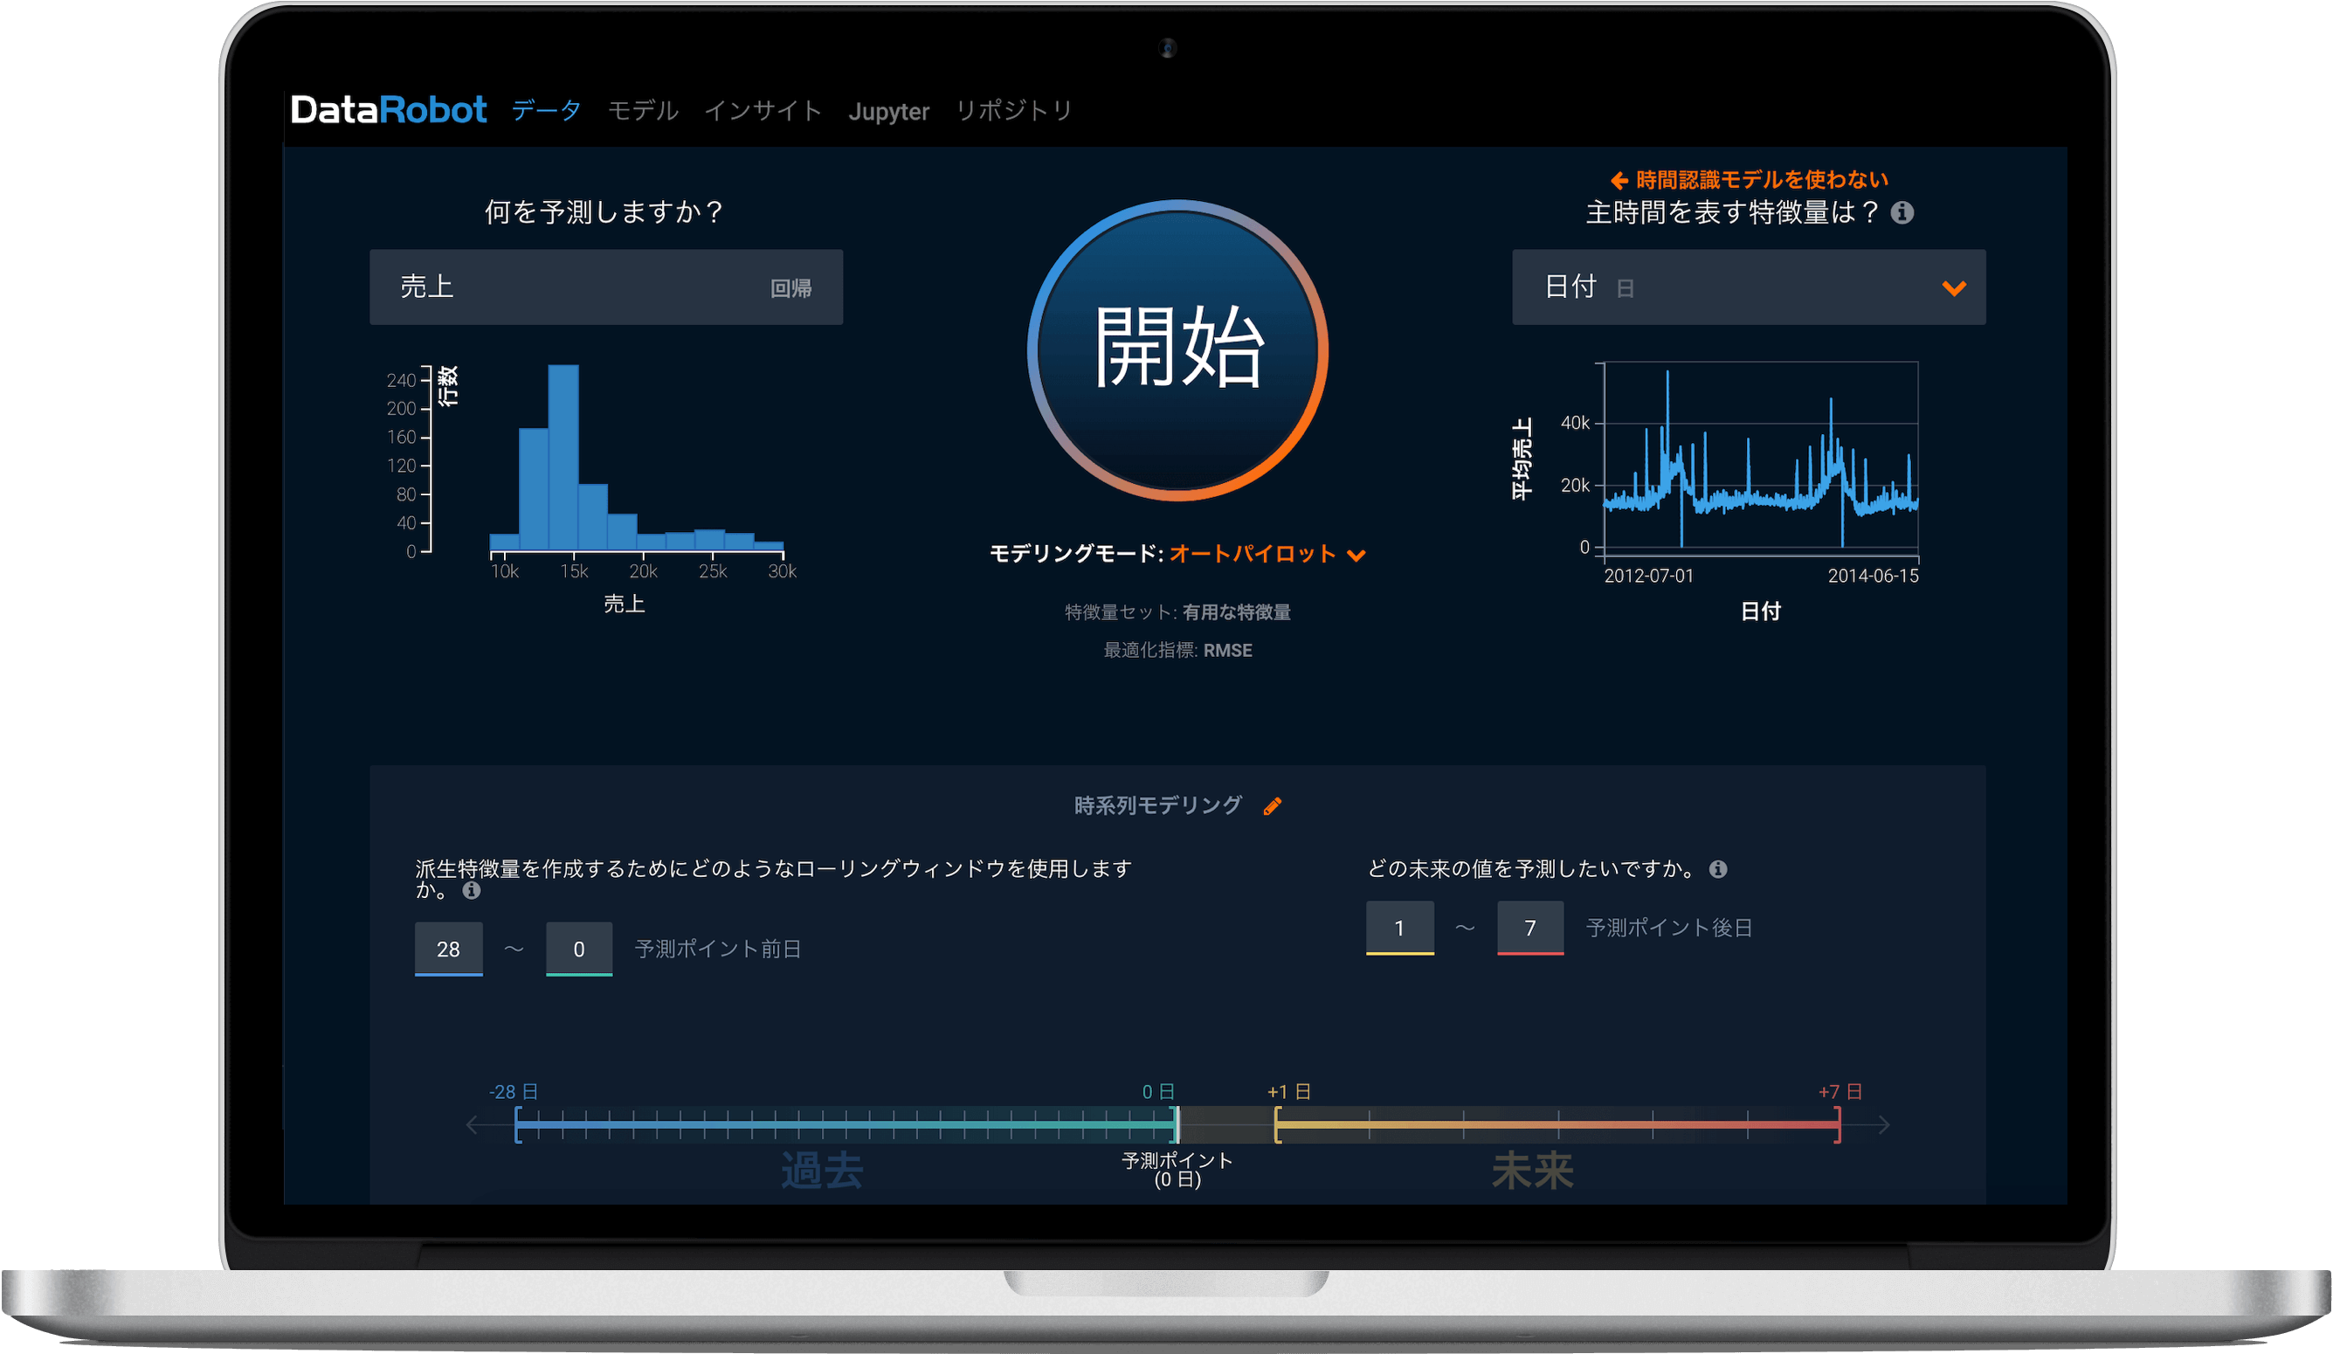Click info icon beside future value question
Viewport: 2333px width, 1354px height.
tap(1717, 868)
